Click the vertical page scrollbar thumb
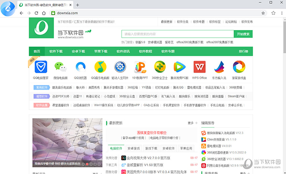This screenshot has height=174, width=286. 285,37
